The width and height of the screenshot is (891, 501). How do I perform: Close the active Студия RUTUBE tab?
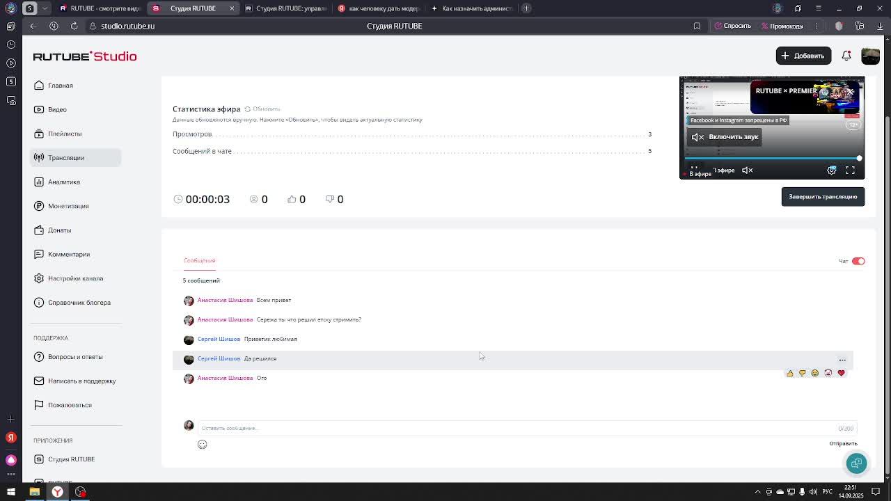point(232,8)
